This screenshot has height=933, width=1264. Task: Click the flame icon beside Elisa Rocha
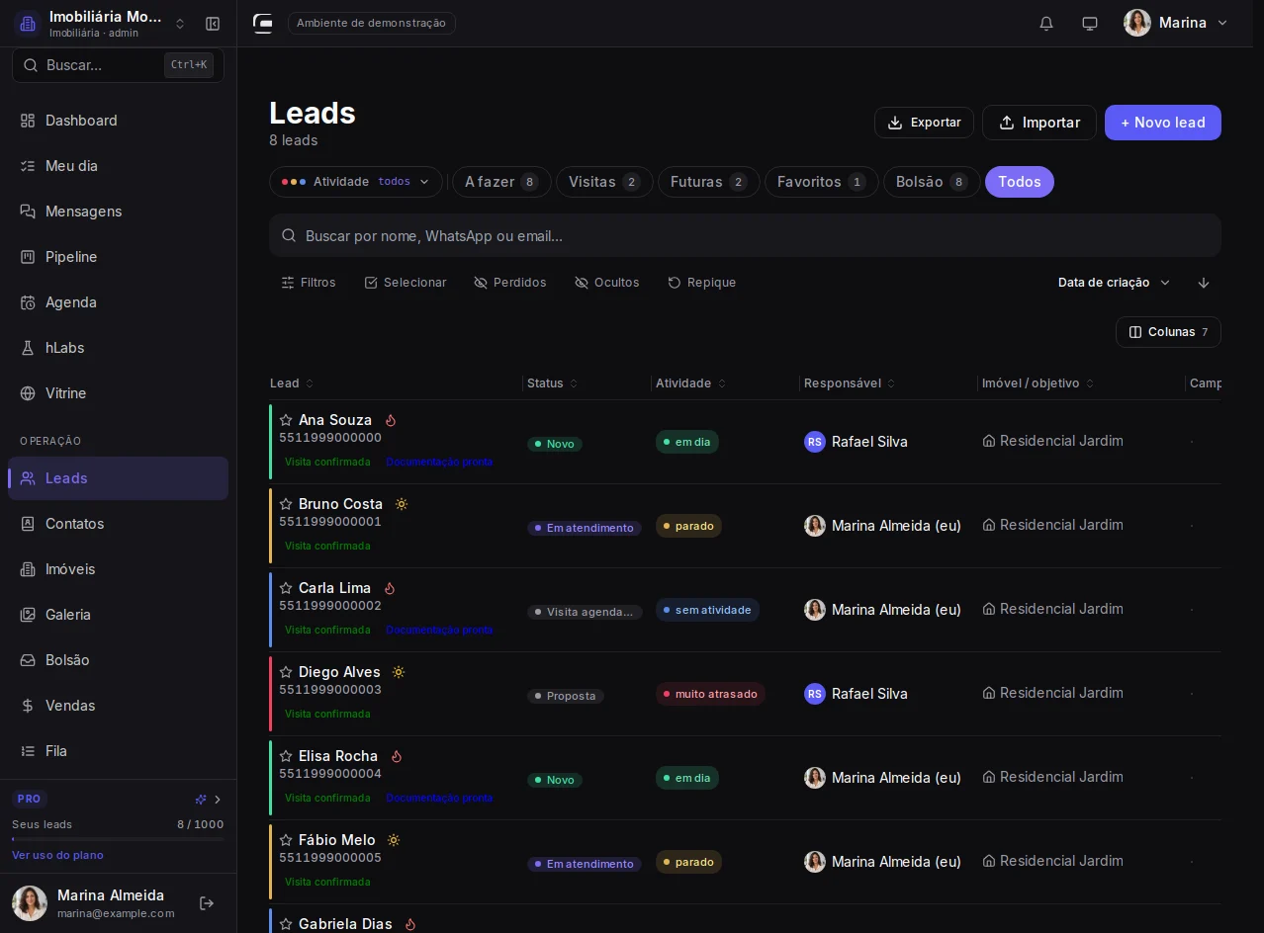397,756
